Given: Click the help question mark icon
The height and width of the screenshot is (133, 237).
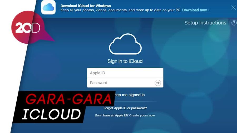Looking at the screenshot, I should 234,23.
